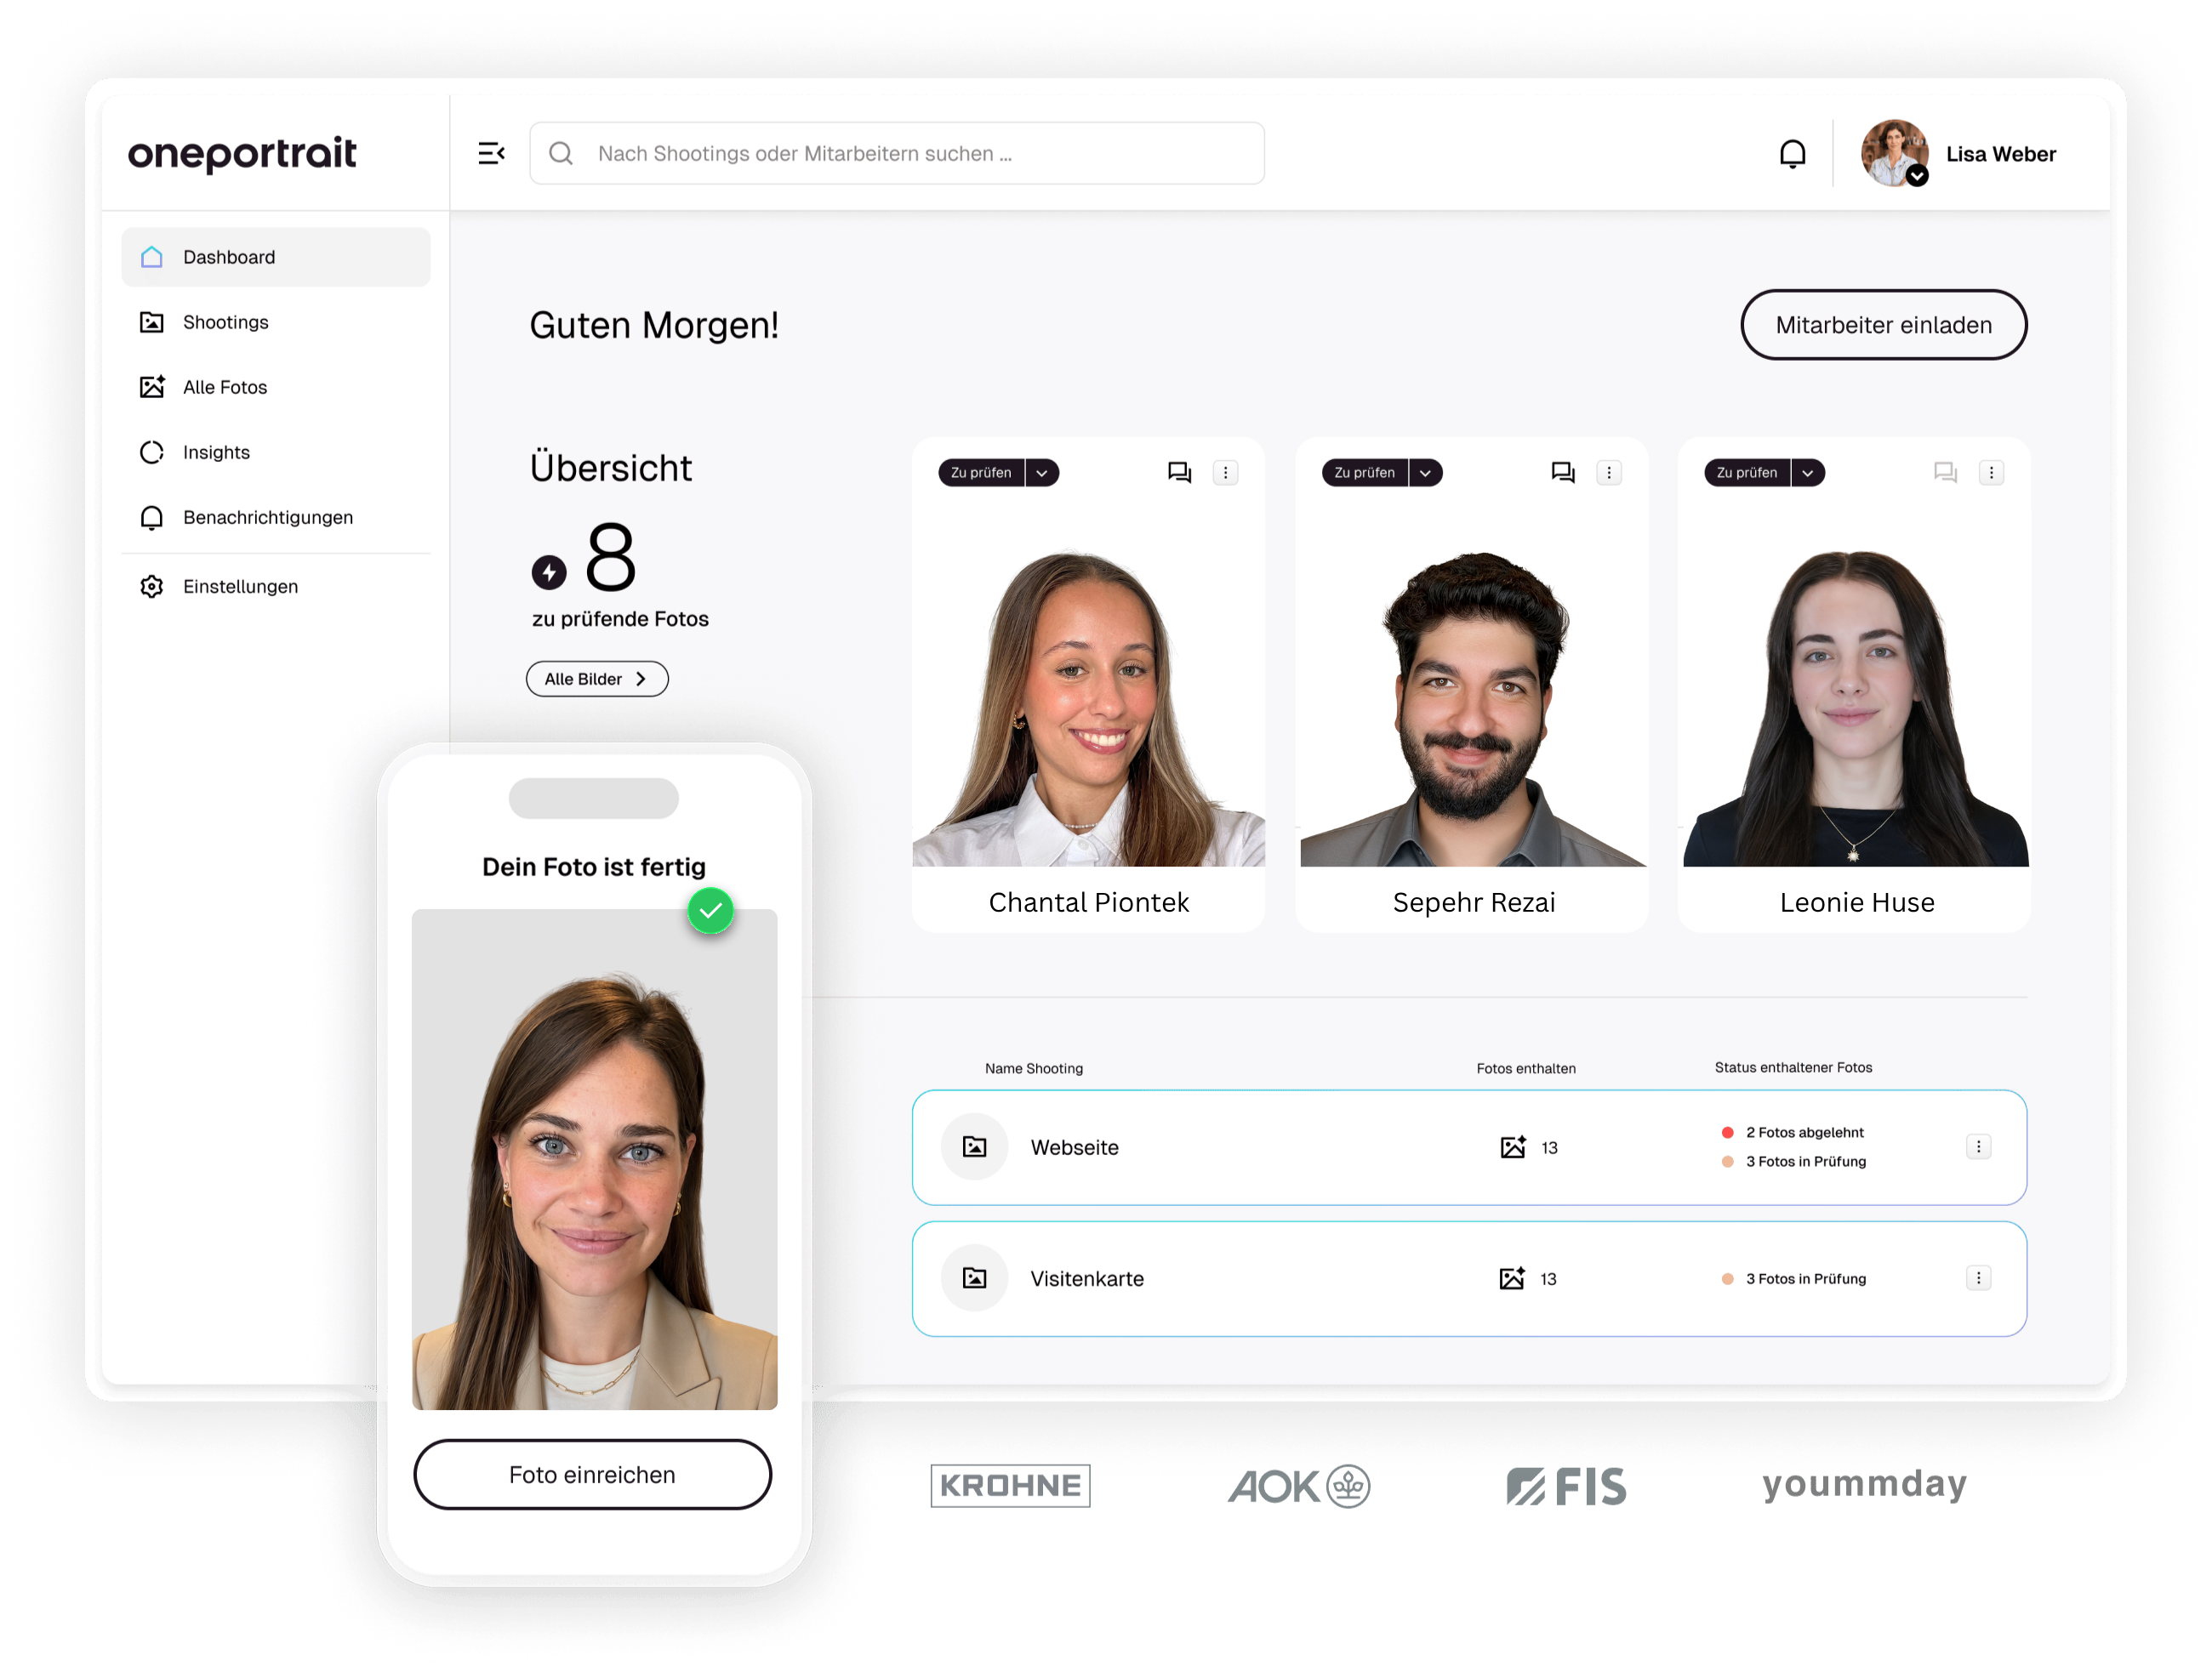Click the 'Fotos enthalten' column header
The image size is (2212, 1672).
1525,1068
